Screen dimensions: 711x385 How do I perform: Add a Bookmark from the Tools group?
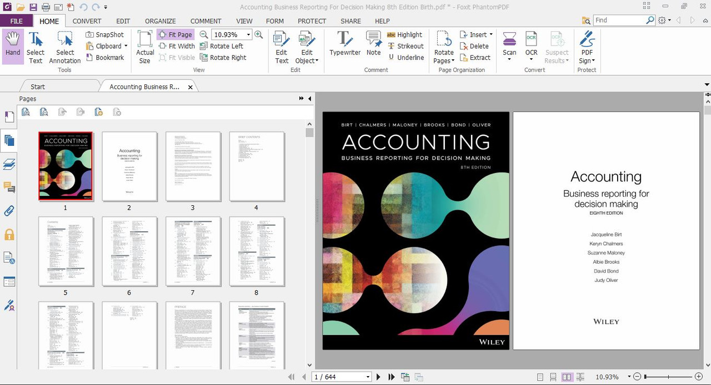[105, 58]
